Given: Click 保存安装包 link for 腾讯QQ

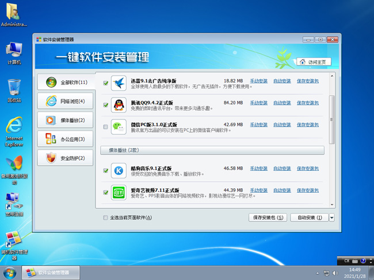Looking at the screenshot, I should (308, 103).
